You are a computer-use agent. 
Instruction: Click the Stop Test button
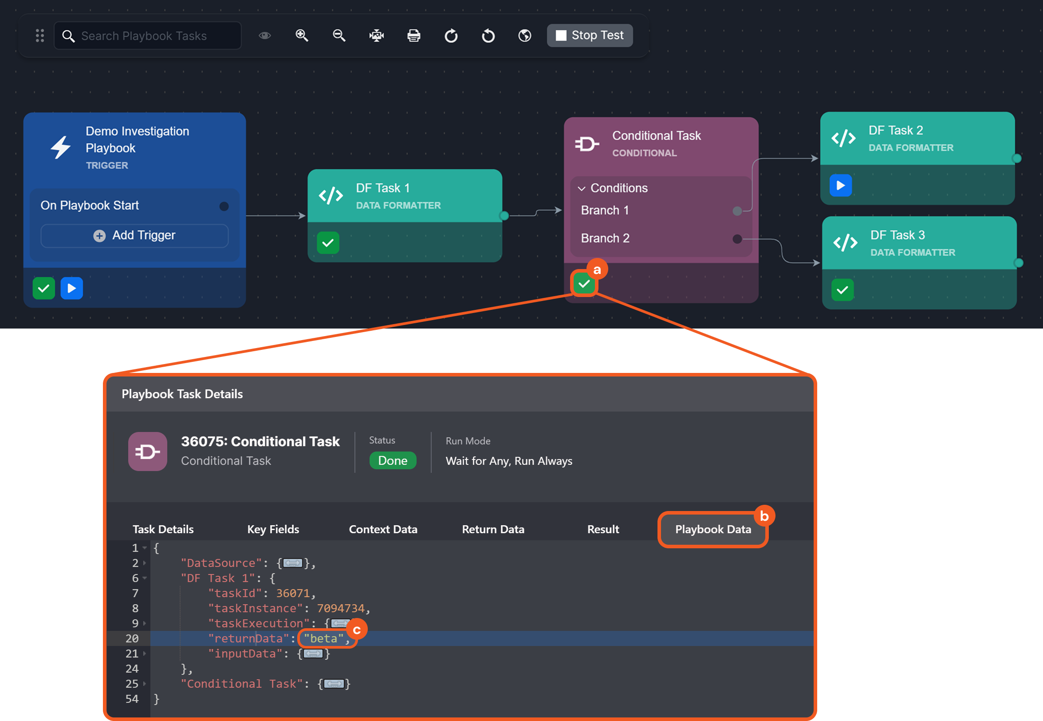pos(590,35)
